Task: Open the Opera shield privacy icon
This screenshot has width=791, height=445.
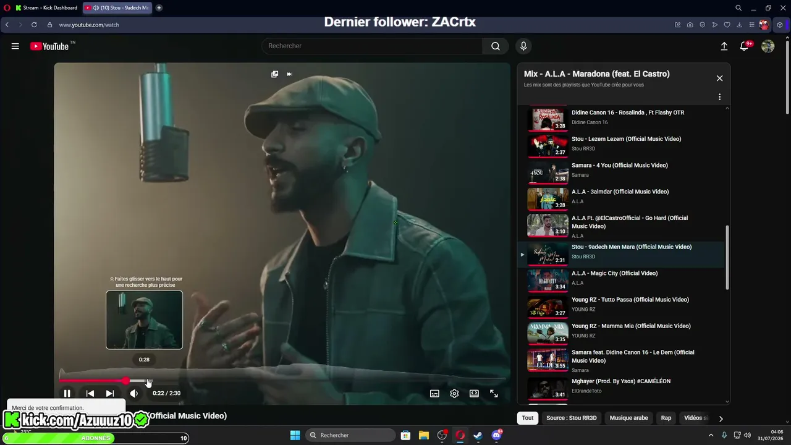Action: pos(703,25)
